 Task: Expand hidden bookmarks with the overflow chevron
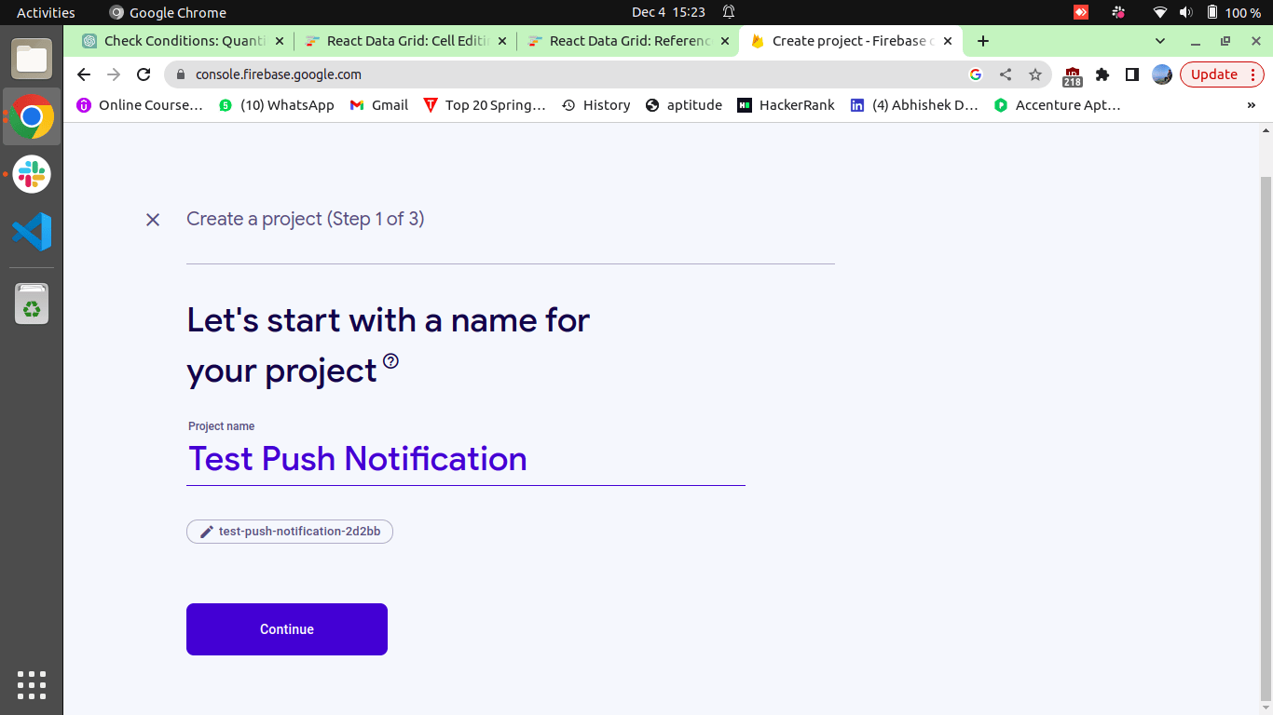coord(1252,105)
